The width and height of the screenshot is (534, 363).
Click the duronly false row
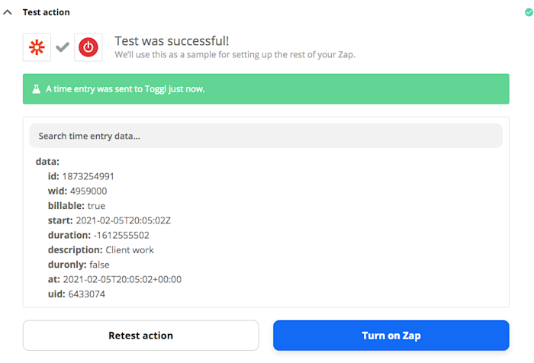(79, 265)
